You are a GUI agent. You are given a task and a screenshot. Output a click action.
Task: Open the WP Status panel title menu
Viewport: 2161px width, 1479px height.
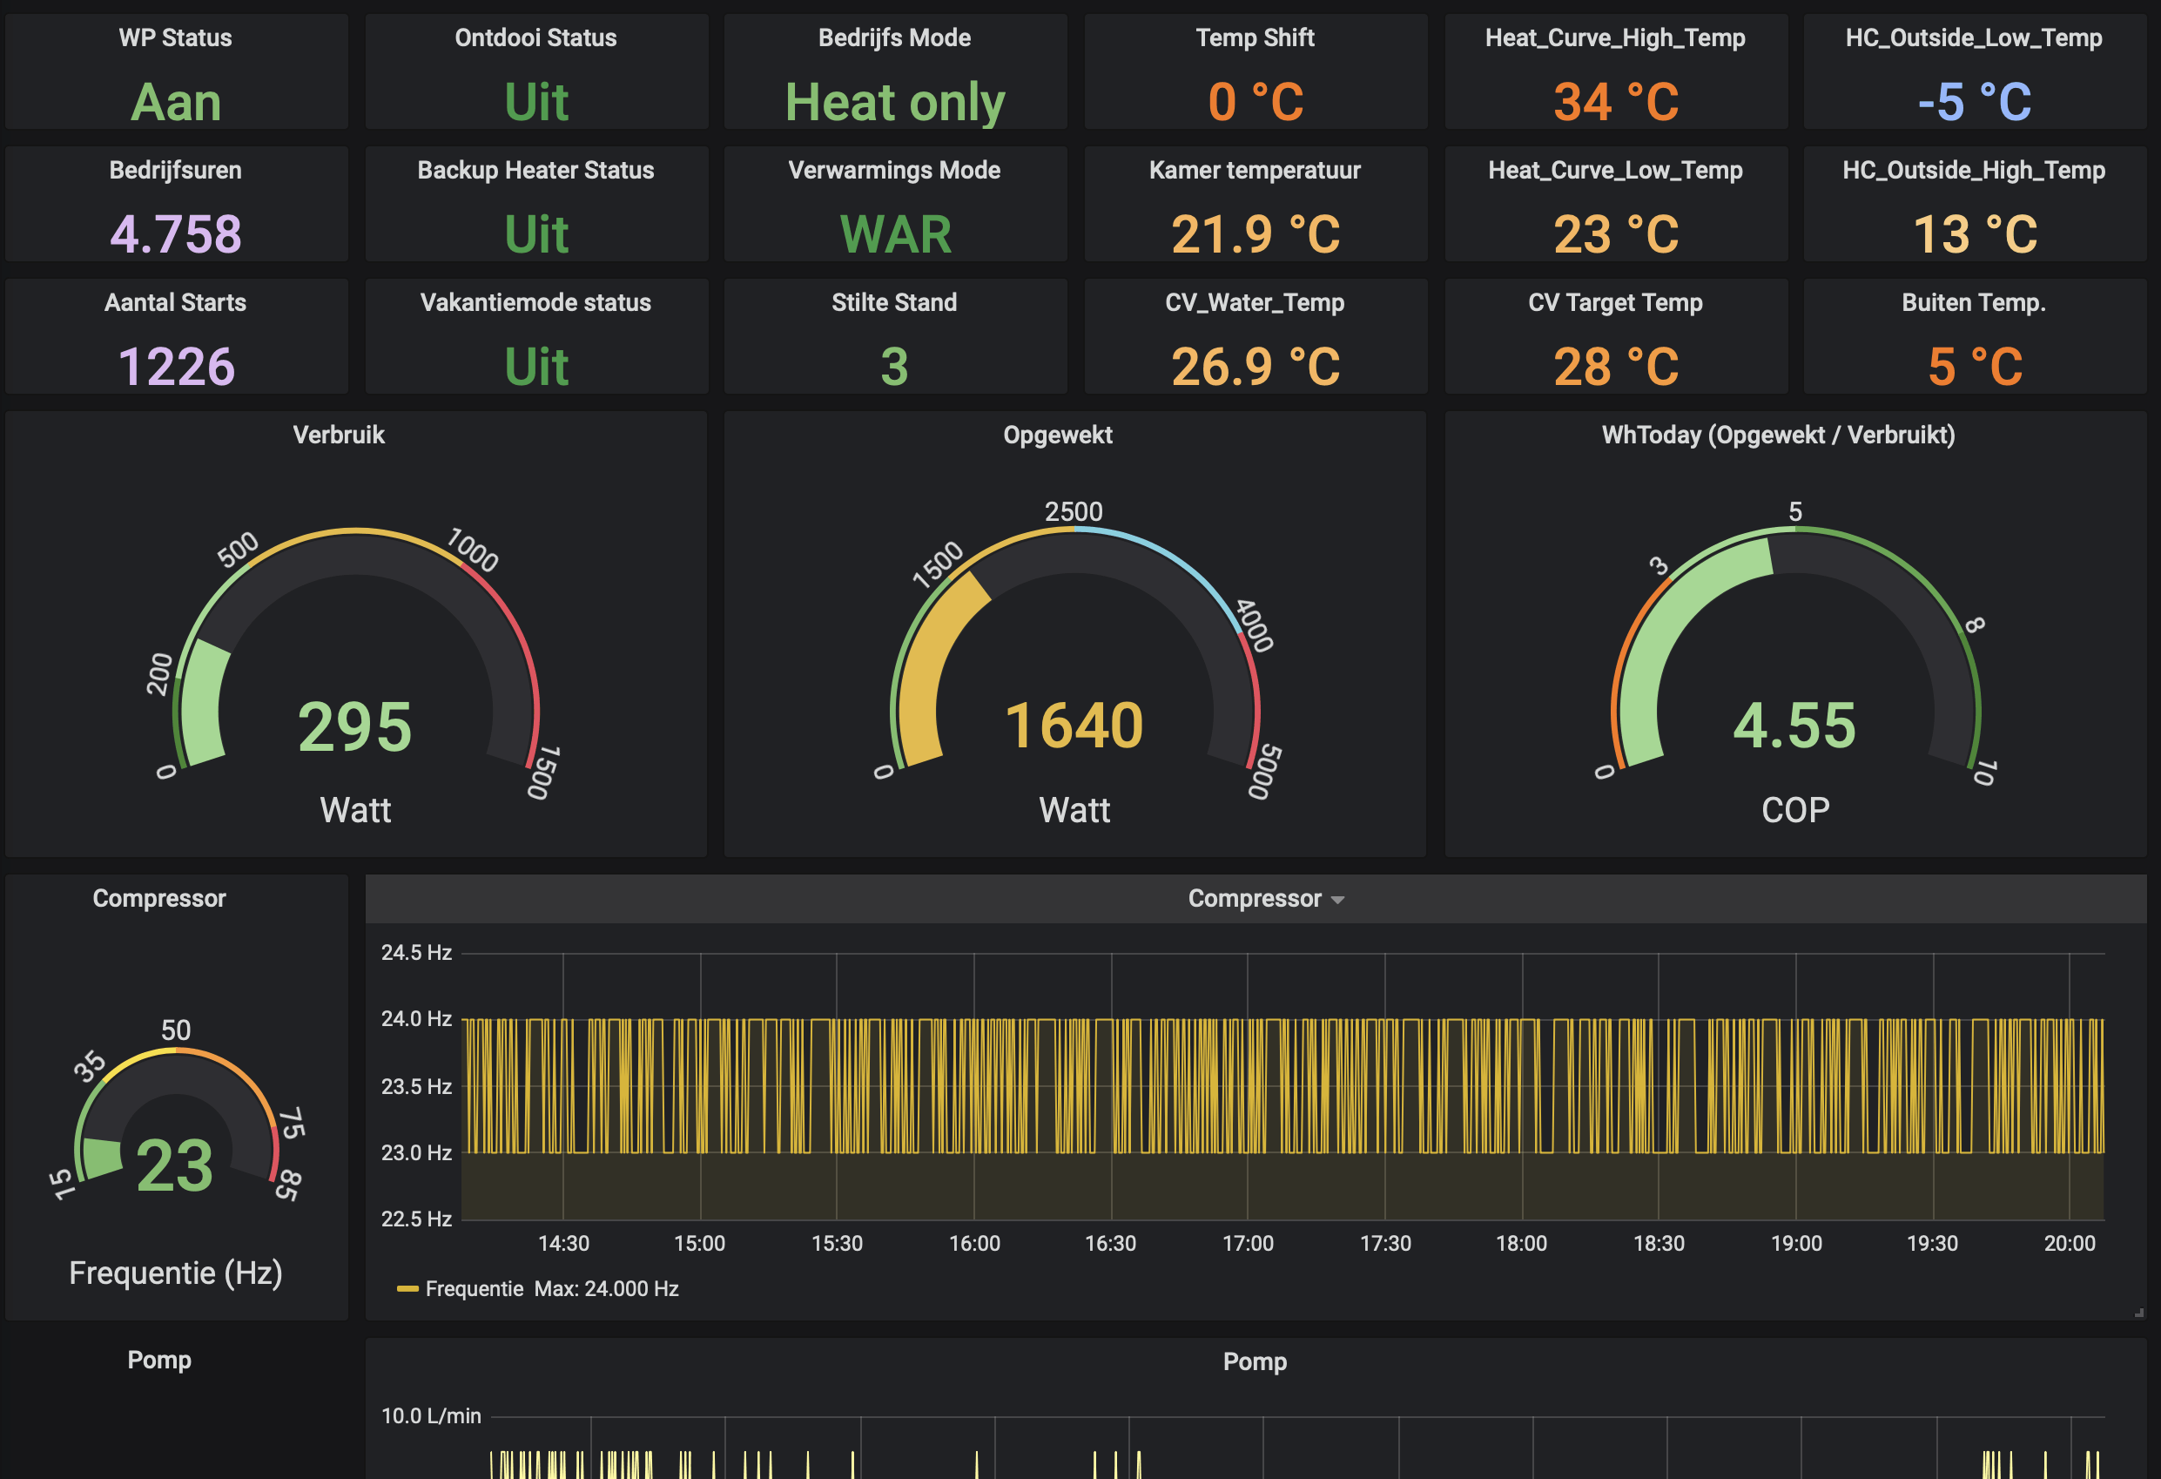tap(175, 38)
